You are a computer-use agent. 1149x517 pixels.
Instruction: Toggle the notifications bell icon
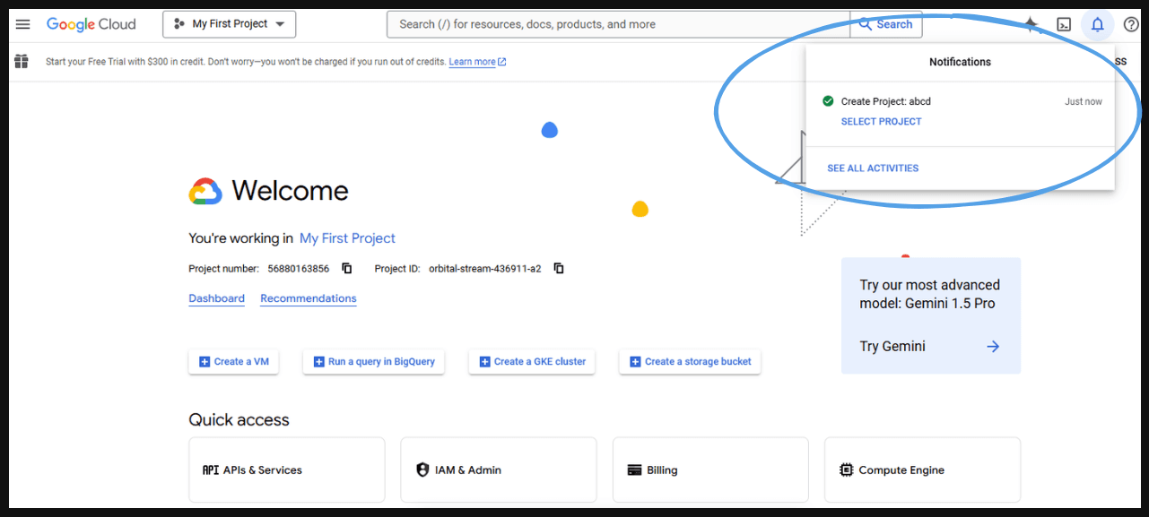pyautogui.click(x=1097, y=24)
